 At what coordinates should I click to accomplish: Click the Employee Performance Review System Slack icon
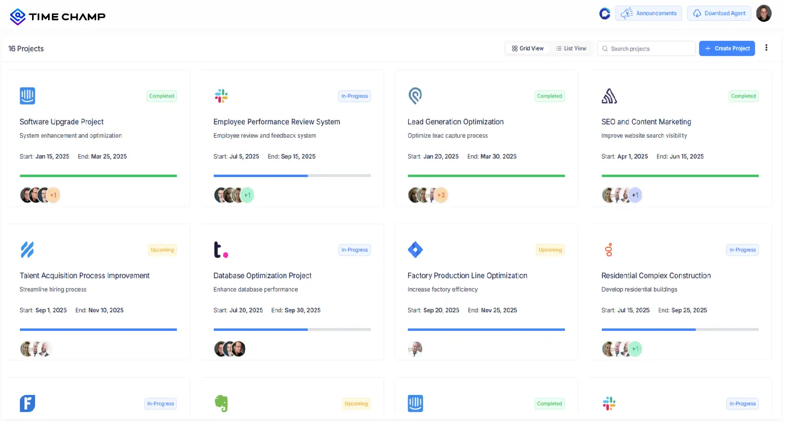coord(221,96)
